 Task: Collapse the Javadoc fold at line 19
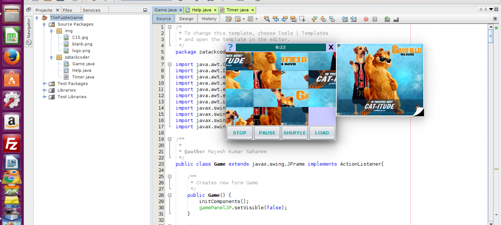click(170, 139)
